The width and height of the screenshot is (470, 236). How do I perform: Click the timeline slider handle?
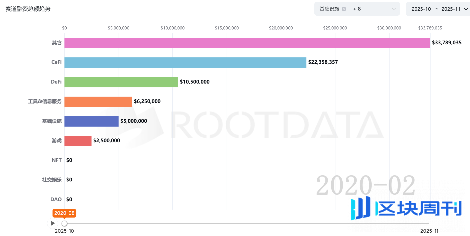coord(64,223)
